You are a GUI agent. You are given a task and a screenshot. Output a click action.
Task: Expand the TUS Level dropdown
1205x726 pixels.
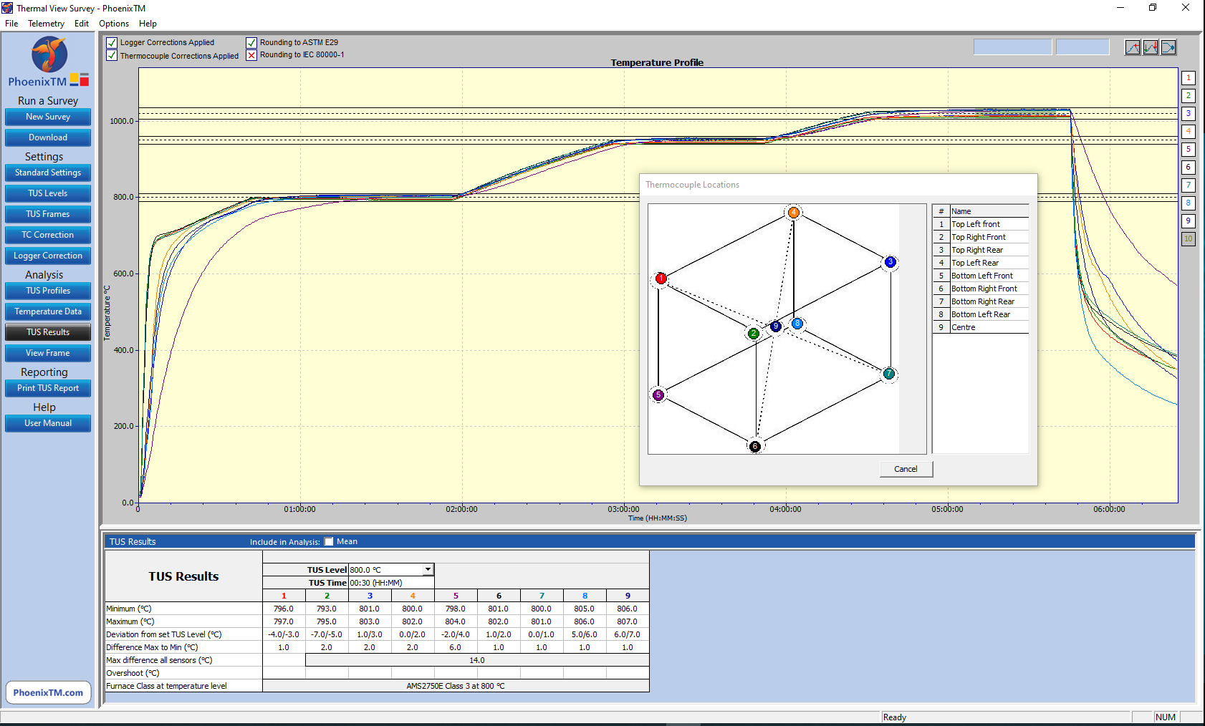(428, 570)
